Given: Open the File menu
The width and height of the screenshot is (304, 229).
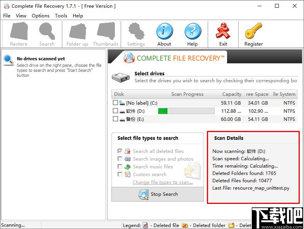Looking at the screenshot, I should 7,16.
